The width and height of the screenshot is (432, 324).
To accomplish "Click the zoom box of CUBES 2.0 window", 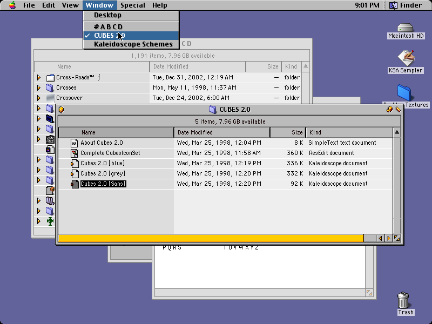I will click(x=389, y=110).
